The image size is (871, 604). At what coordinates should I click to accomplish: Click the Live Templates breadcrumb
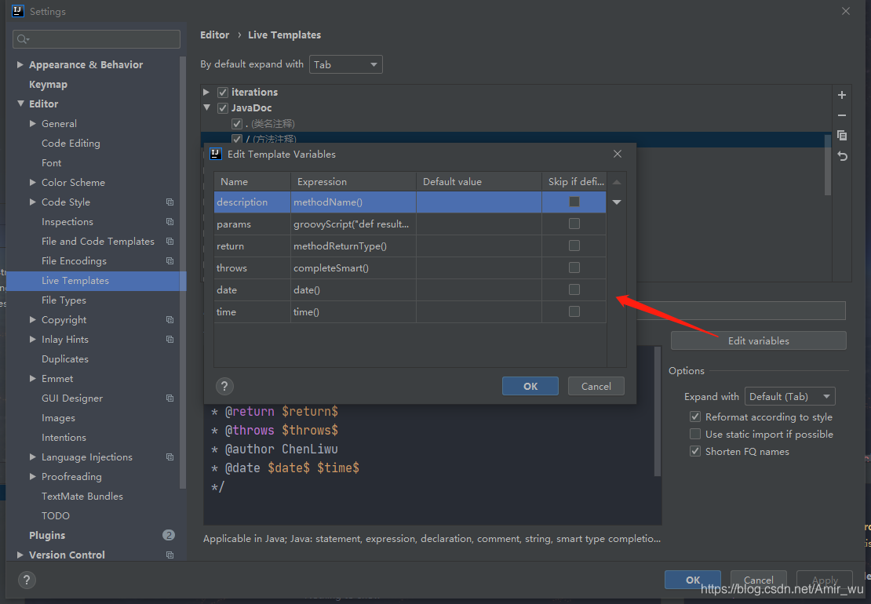click(x=284, y=35)
